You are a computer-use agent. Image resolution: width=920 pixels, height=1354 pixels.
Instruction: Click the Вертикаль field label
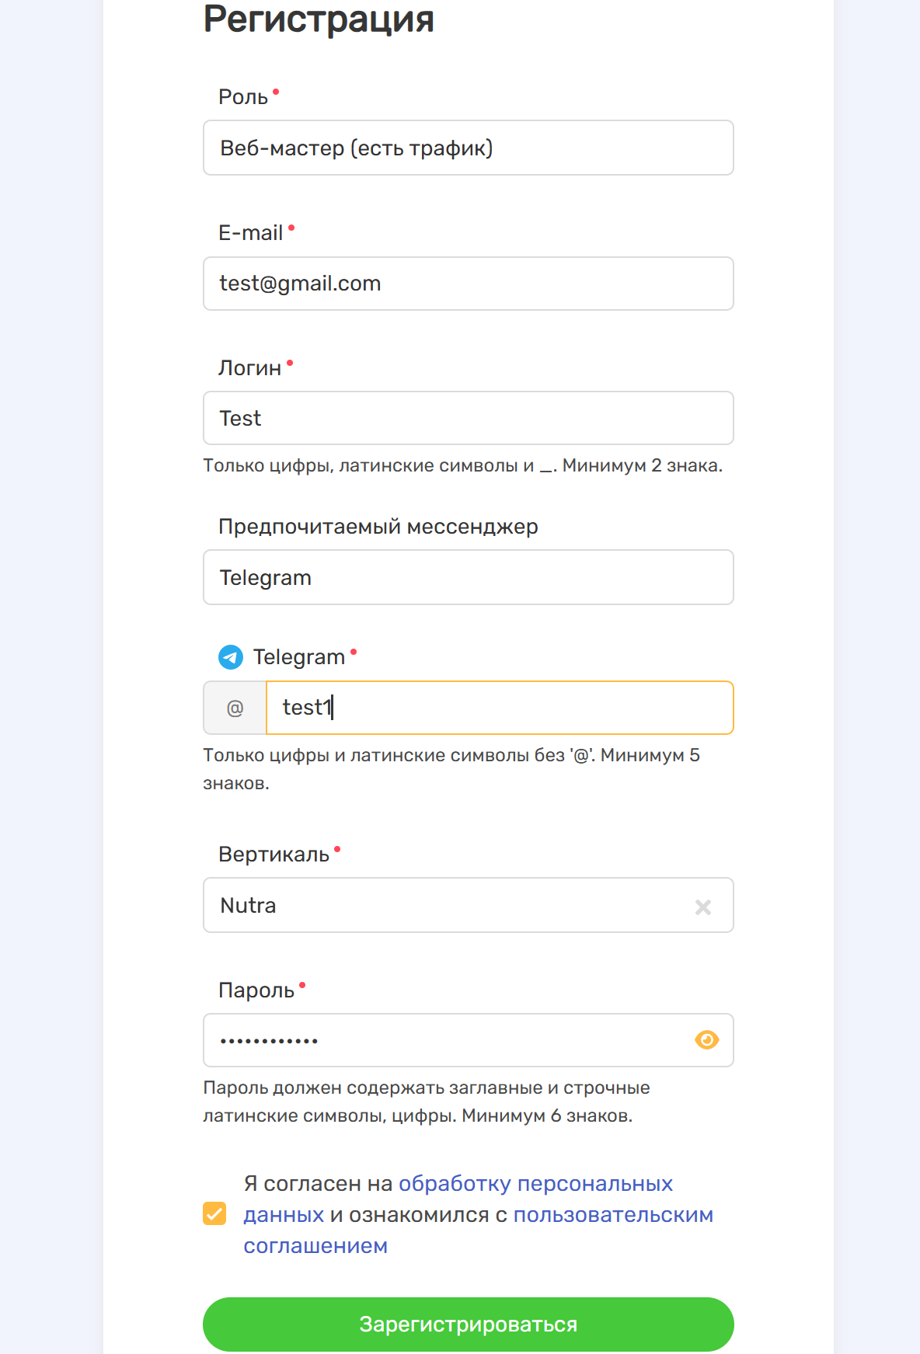pos(274,855)
